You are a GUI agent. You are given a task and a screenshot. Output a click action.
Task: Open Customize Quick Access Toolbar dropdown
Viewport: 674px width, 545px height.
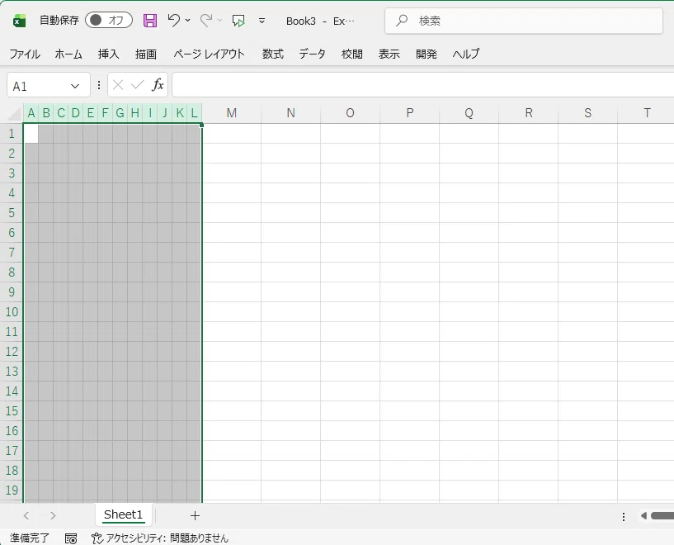point(262,21)
